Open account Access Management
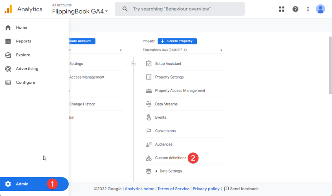 point(87,77)
